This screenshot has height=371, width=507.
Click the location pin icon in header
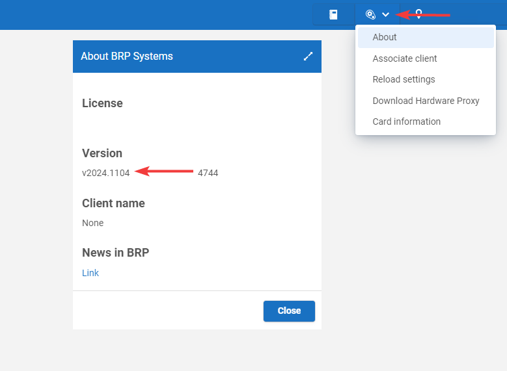(x=418, y=14)
